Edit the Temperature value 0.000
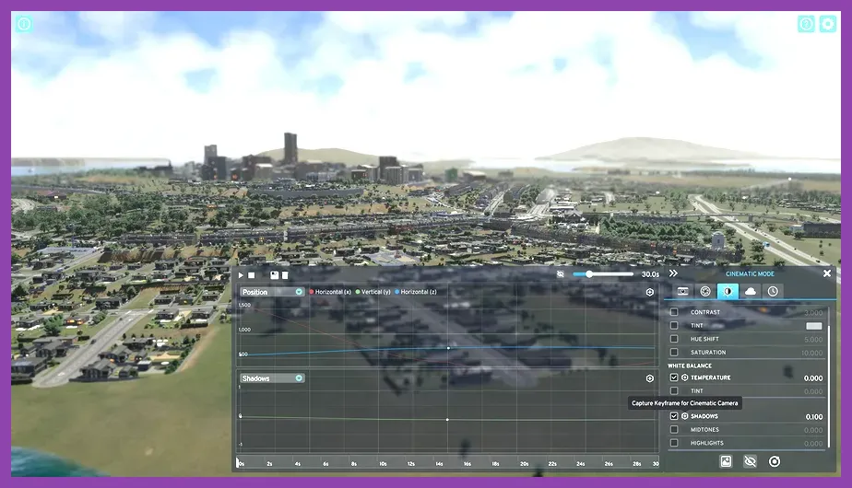 [x=813, y=378]
